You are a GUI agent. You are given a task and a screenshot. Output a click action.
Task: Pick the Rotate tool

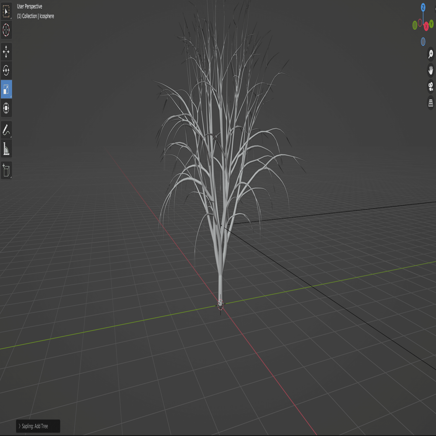pos(6,70)
